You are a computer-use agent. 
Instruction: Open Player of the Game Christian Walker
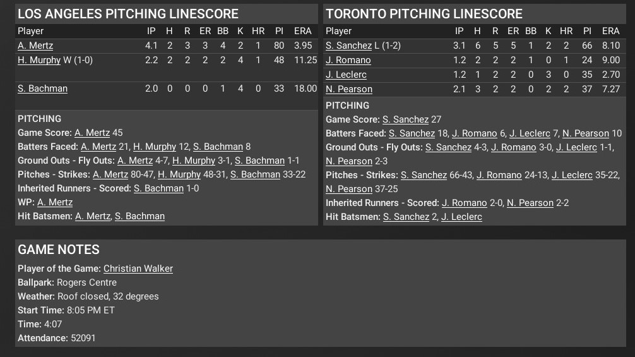click(138, 269)
